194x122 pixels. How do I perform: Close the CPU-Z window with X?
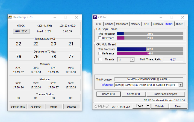[183, 17]
